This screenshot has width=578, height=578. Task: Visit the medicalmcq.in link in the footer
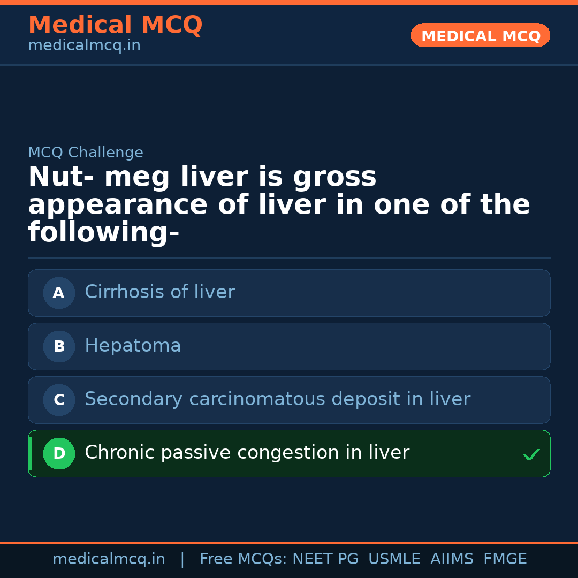pos(109,559)
